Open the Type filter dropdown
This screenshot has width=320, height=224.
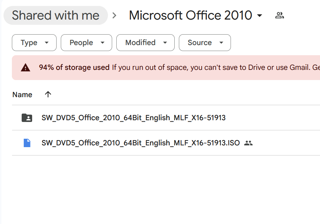pos(34,43)
